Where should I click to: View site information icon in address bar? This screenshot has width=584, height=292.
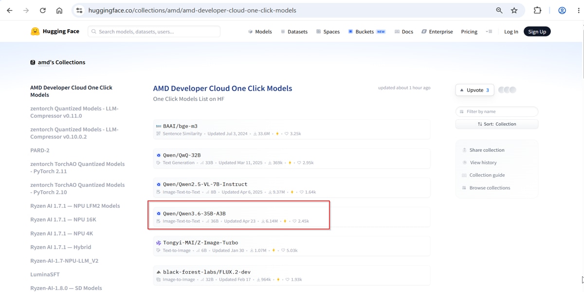click(79, 10)
